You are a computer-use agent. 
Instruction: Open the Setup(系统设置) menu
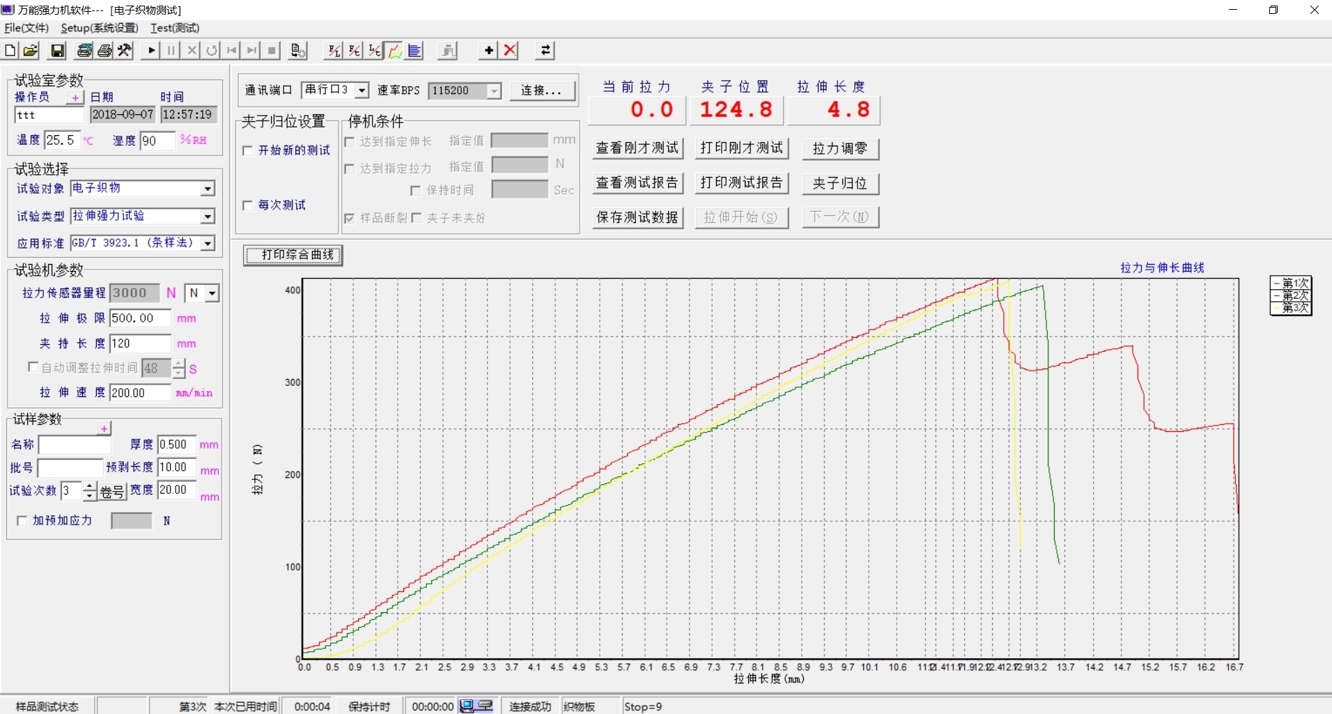point(100,28)
